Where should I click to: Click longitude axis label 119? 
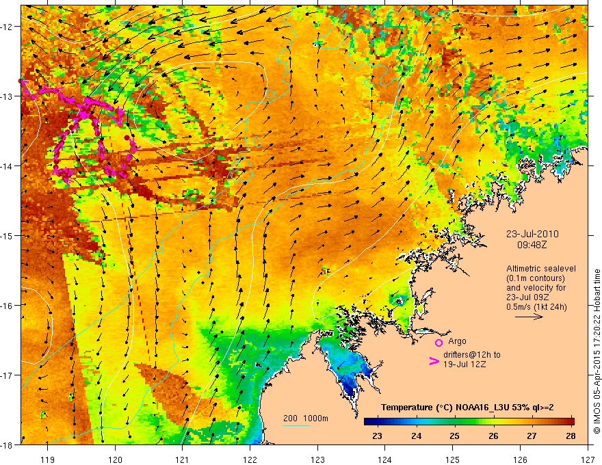click(48, 460)
